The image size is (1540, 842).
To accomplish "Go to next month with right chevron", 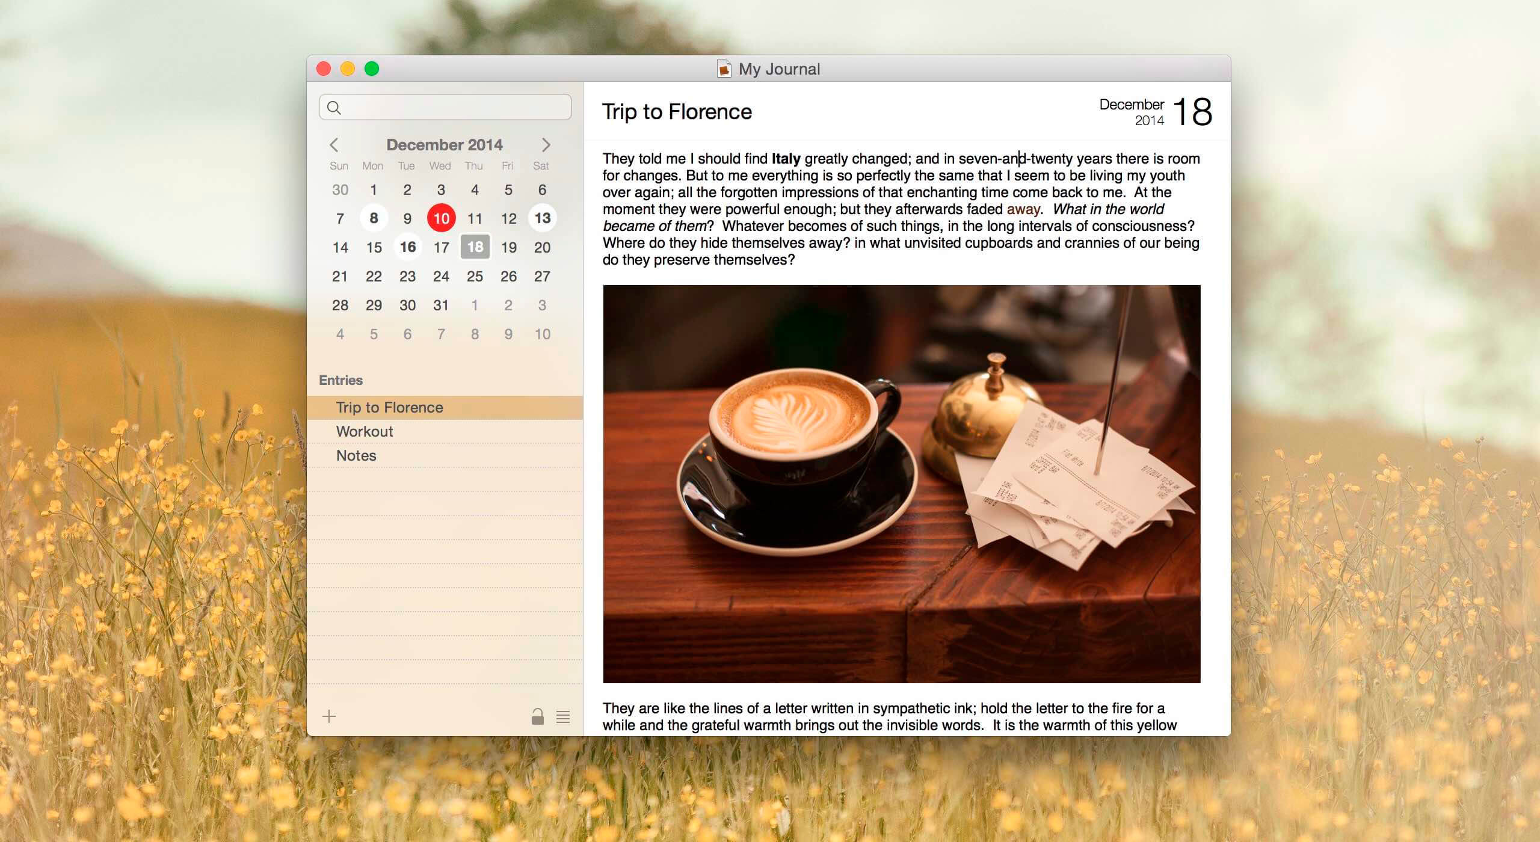I will [x=546, y=145].
